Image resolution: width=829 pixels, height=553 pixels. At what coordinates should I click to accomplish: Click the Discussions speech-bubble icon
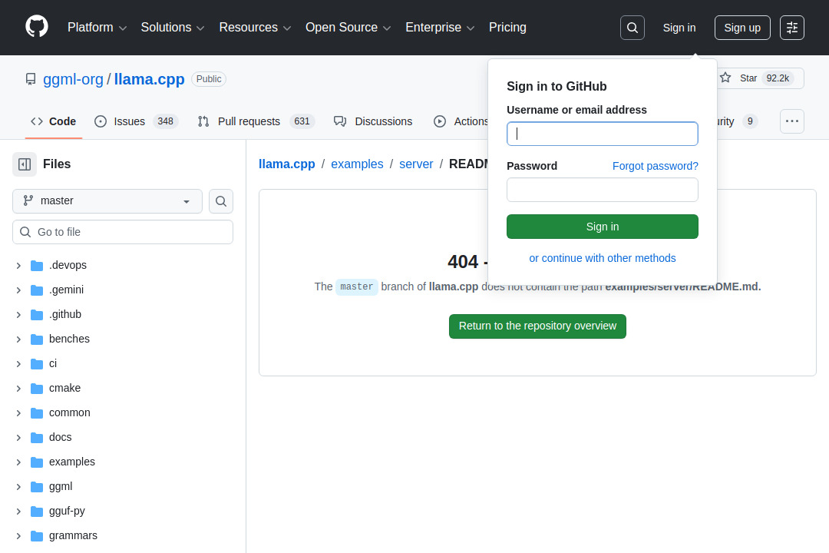point(340,121)
